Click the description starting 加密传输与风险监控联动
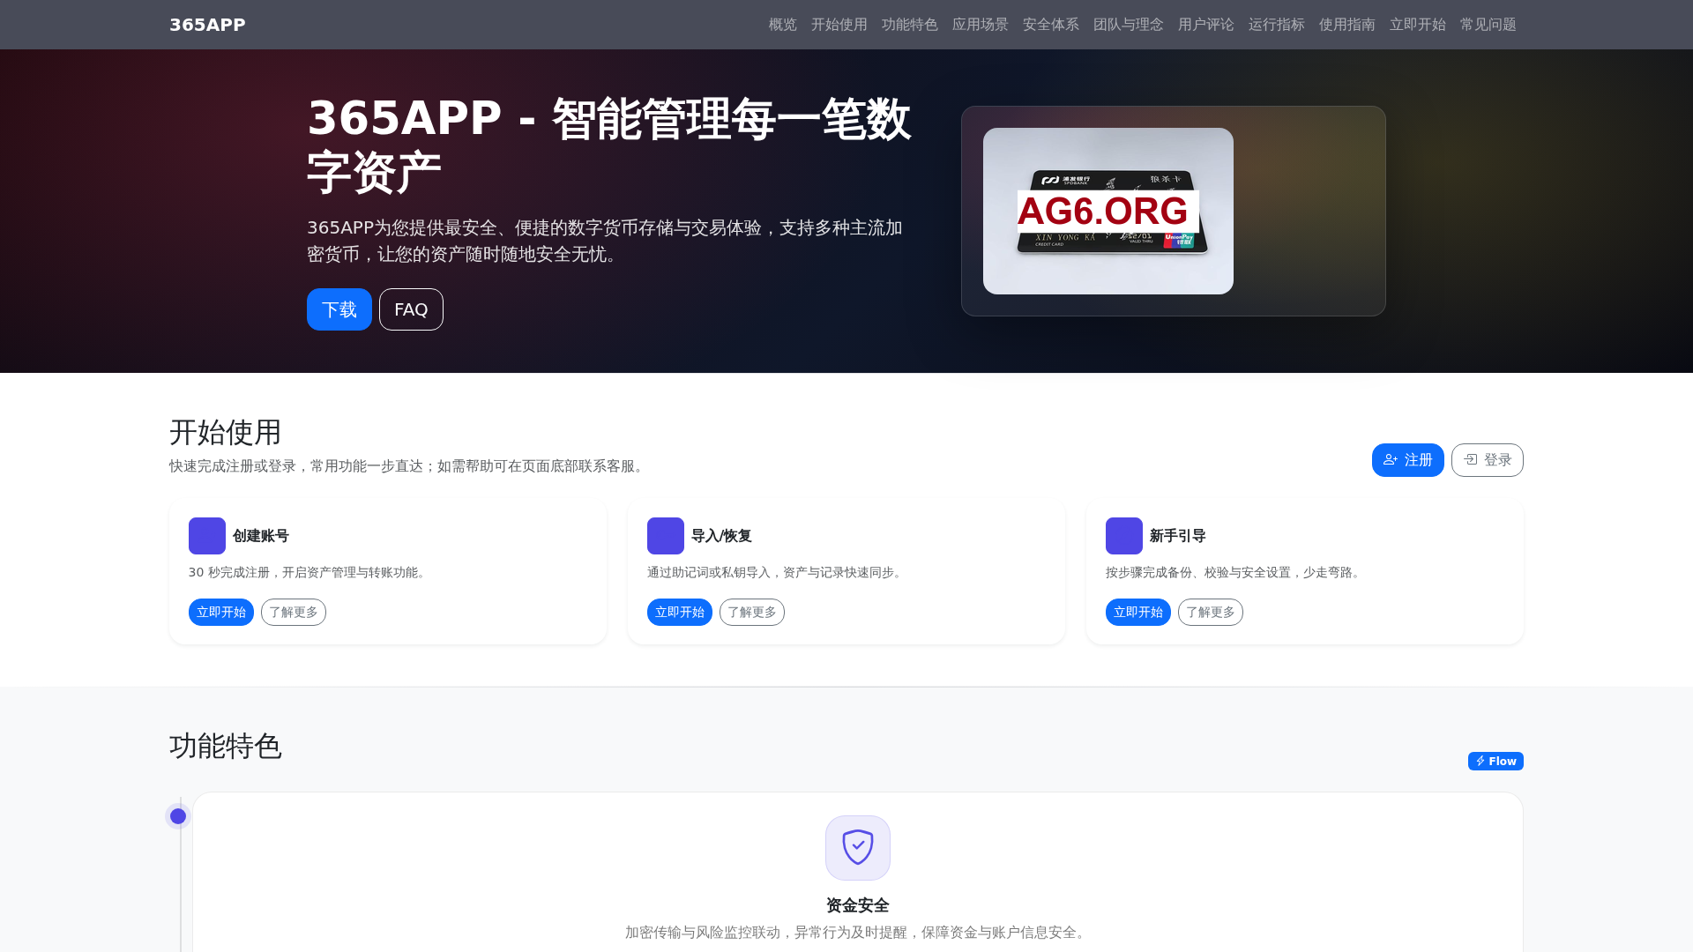 (858, 933)
